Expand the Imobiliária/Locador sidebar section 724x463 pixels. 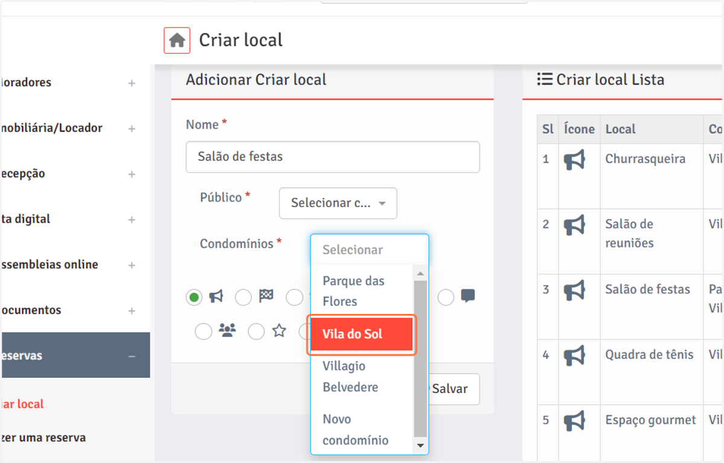132,128
